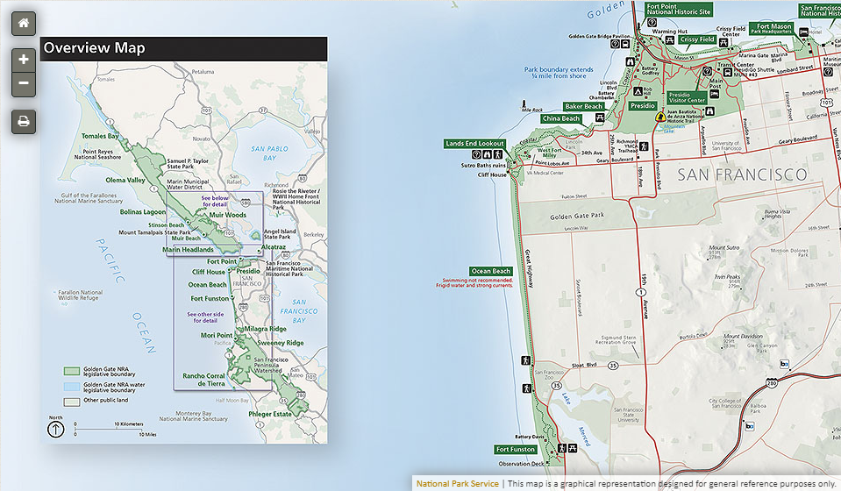Image resolution: width=841 pixels, height=491 pixels.
Task: Click the Golden Gate Park label
Action: coord(576,216)
